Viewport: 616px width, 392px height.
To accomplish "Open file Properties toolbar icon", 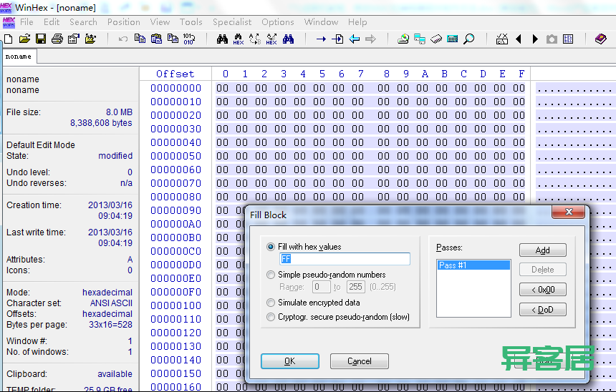I will click(74, 39).
